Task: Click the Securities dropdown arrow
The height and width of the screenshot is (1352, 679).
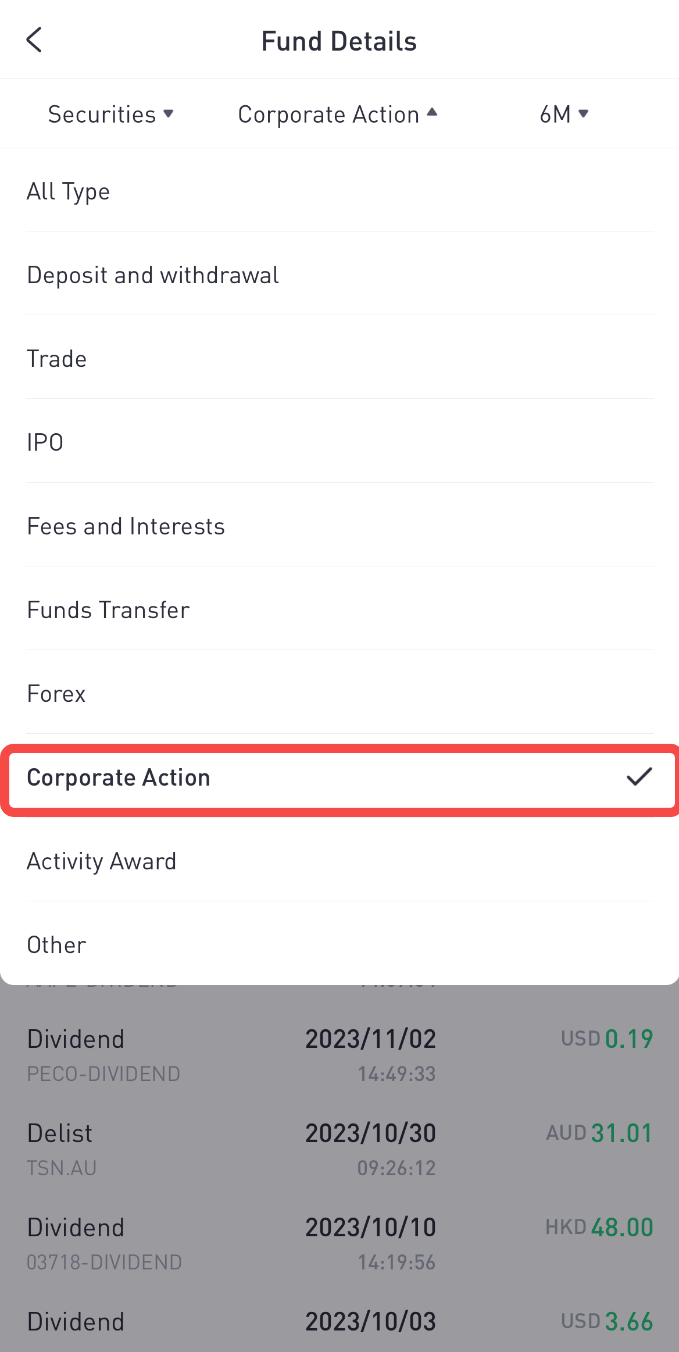Action: click(x=169, y=113)
